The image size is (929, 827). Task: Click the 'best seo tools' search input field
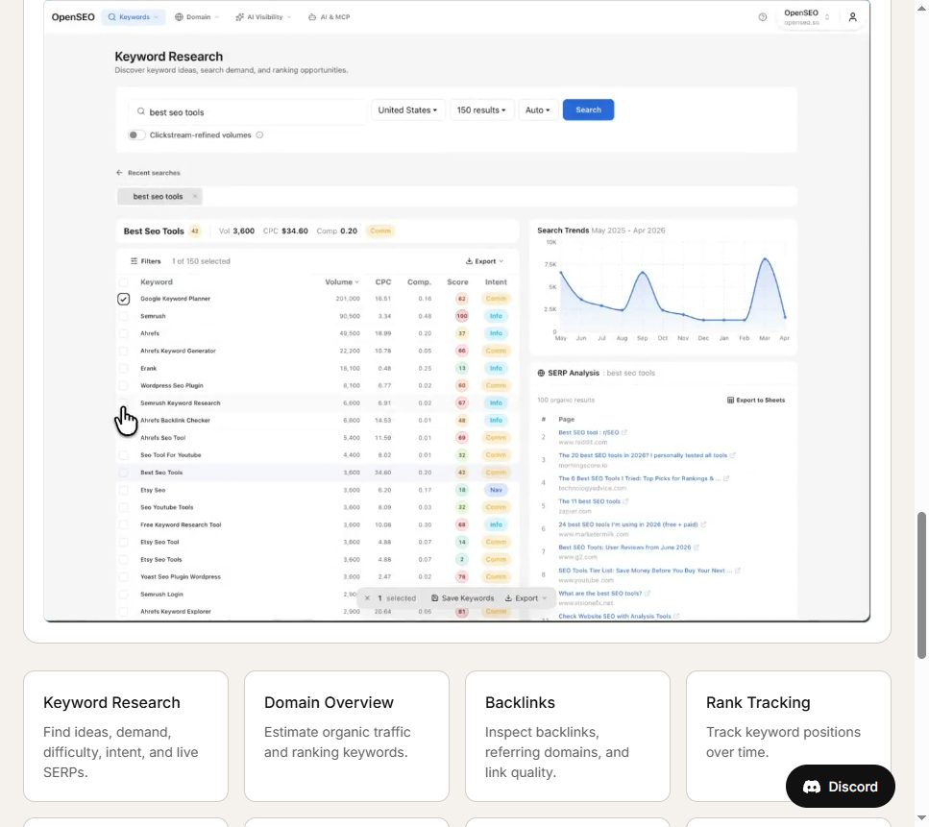pos(248,112)
